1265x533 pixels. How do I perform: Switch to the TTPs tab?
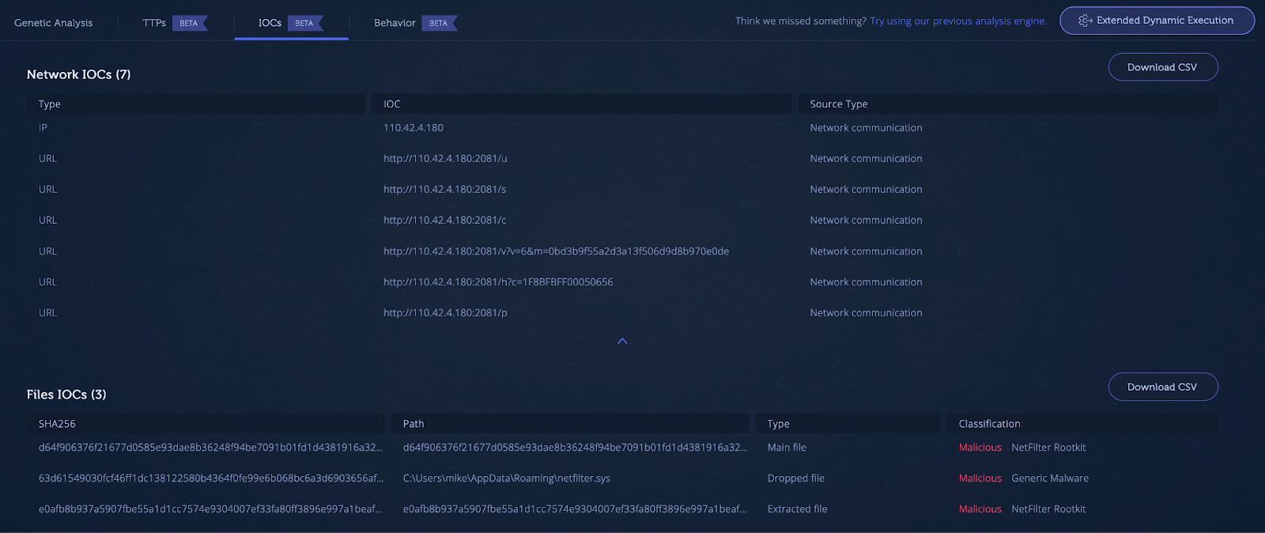[154, 23]
